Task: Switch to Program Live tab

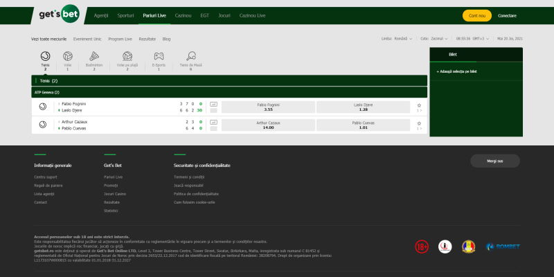Action: 120,39
